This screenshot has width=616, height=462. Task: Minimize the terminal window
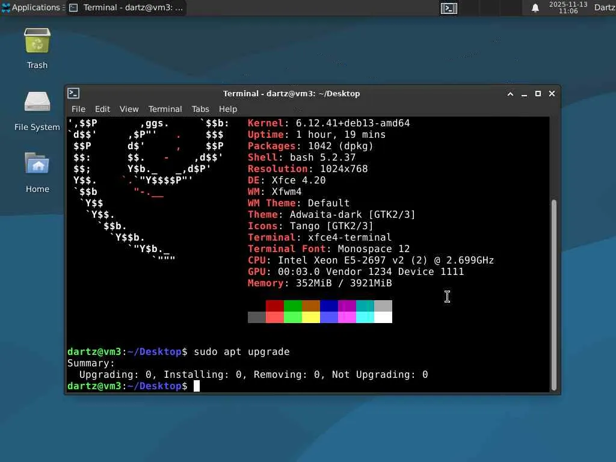524,94
